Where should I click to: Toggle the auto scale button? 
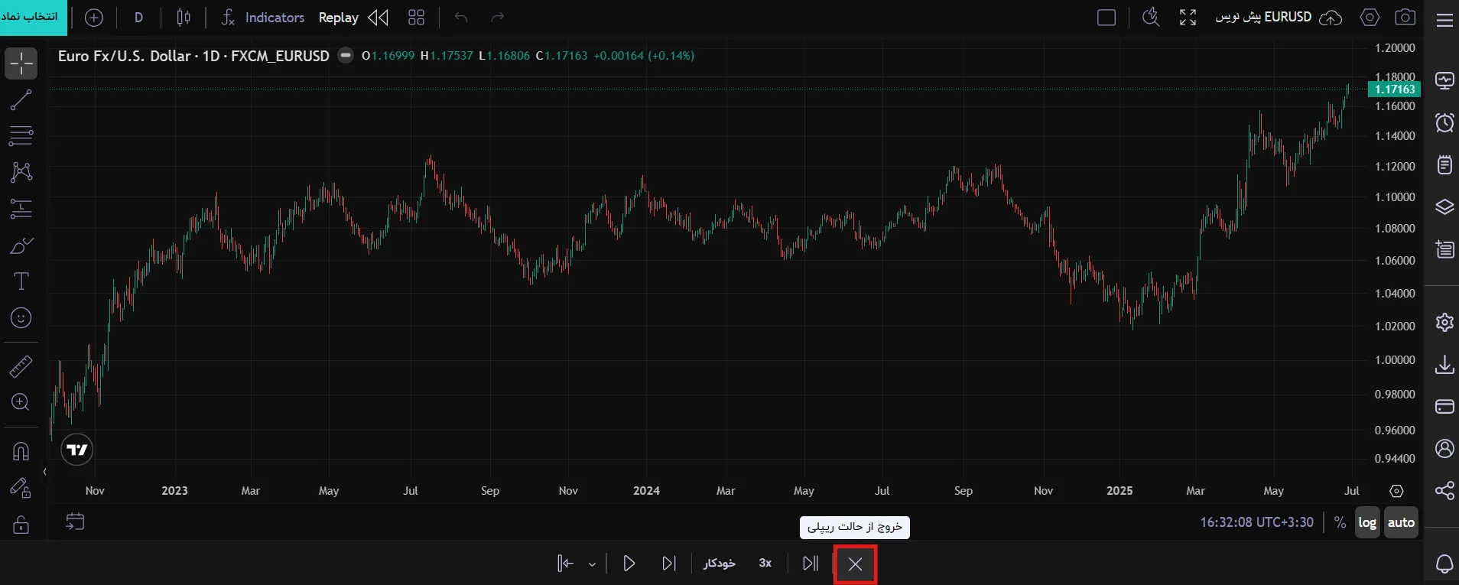[x=1401, y=522]
